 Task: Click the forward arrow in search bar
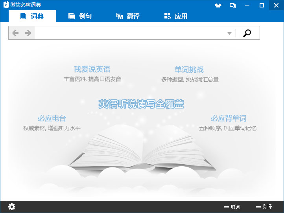pyautogui.click(x=28, y=33)
